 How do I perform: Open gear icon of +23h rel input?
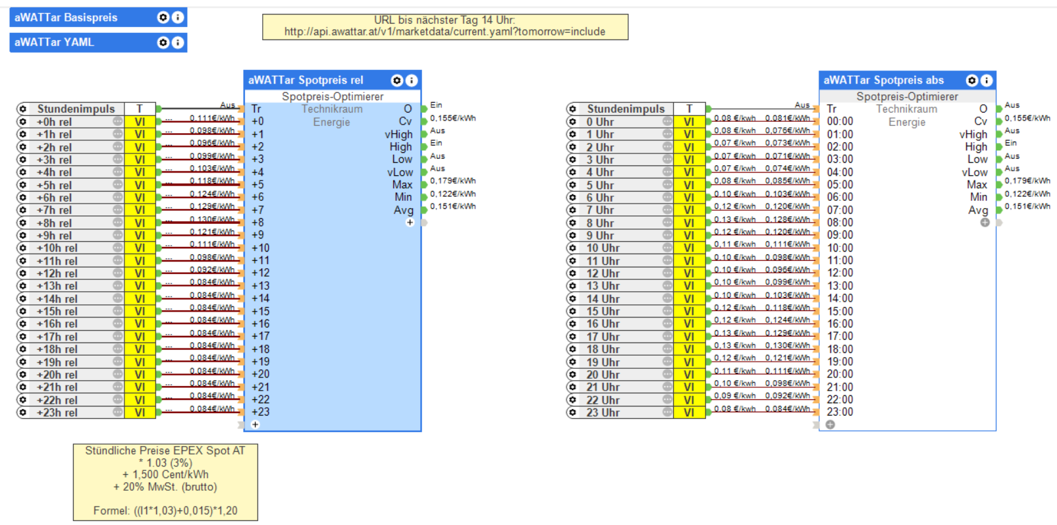click(x=23, y=412)
